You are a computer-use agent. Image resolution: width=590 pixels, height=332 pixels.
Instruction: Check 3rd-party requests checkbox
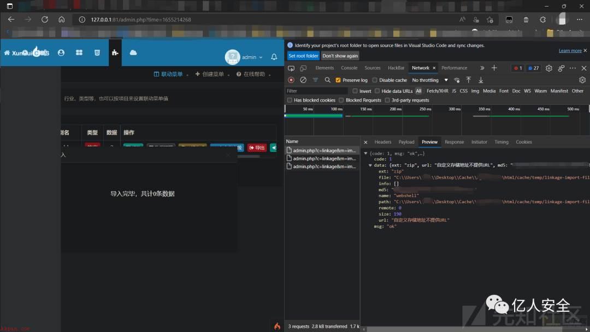[387, 100]
